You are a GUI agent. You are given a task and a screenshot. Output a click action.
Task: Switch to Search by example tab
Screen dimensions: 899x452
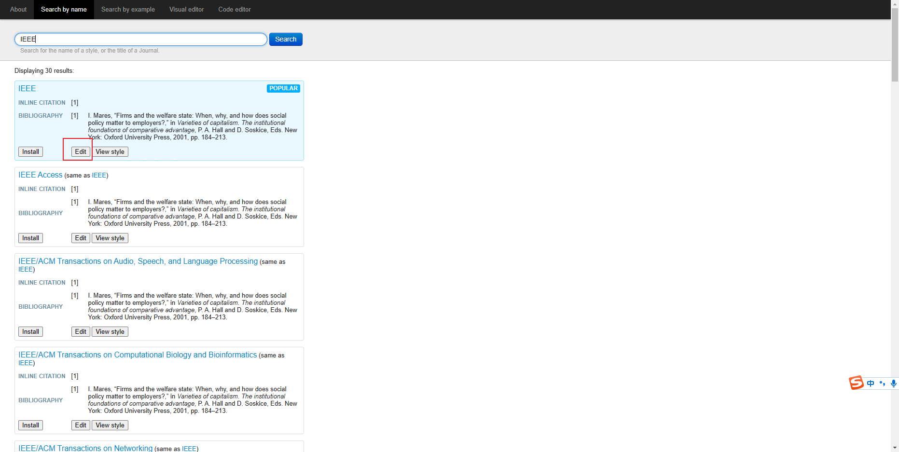point(128,9)
